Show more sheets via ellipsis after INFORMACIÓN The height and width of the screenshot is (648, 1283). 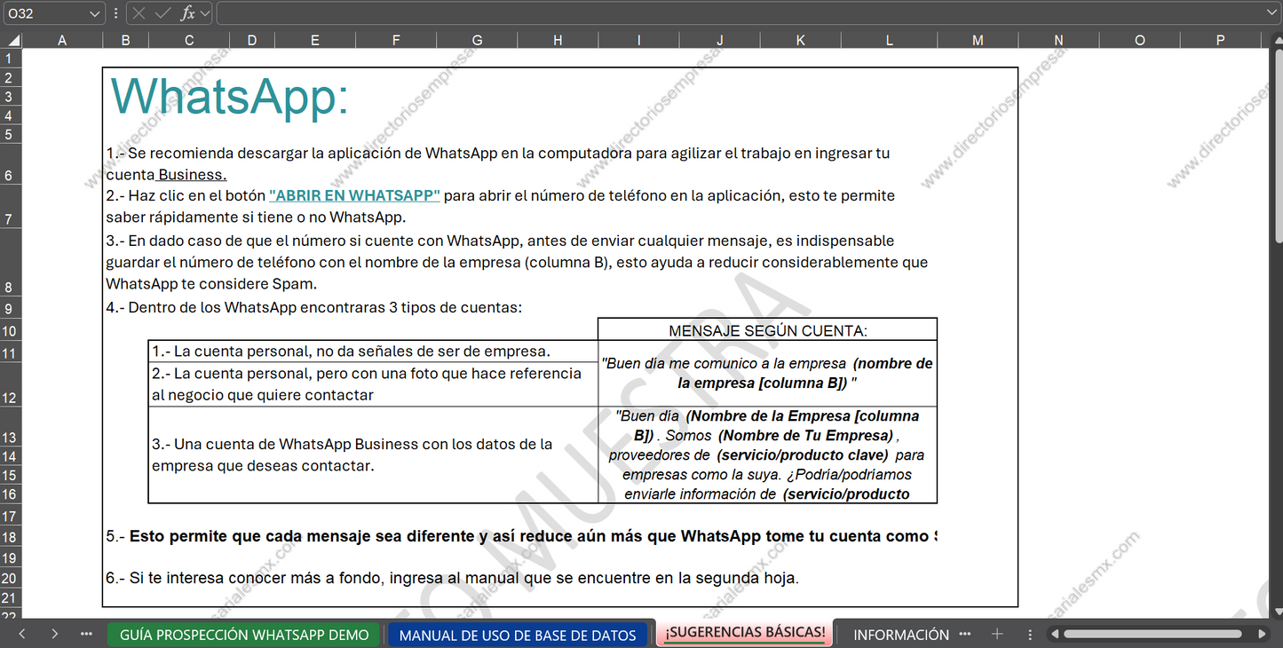point(965,635)
